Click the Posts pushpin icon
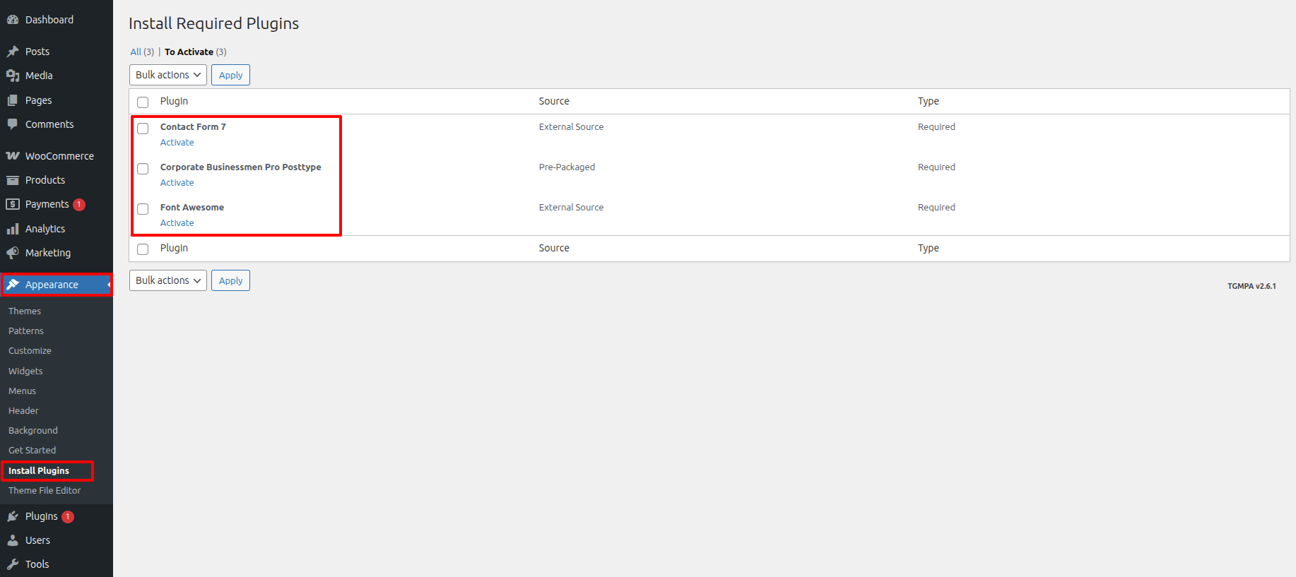This screenshot has height=577, width=1296. coord(13,52)
